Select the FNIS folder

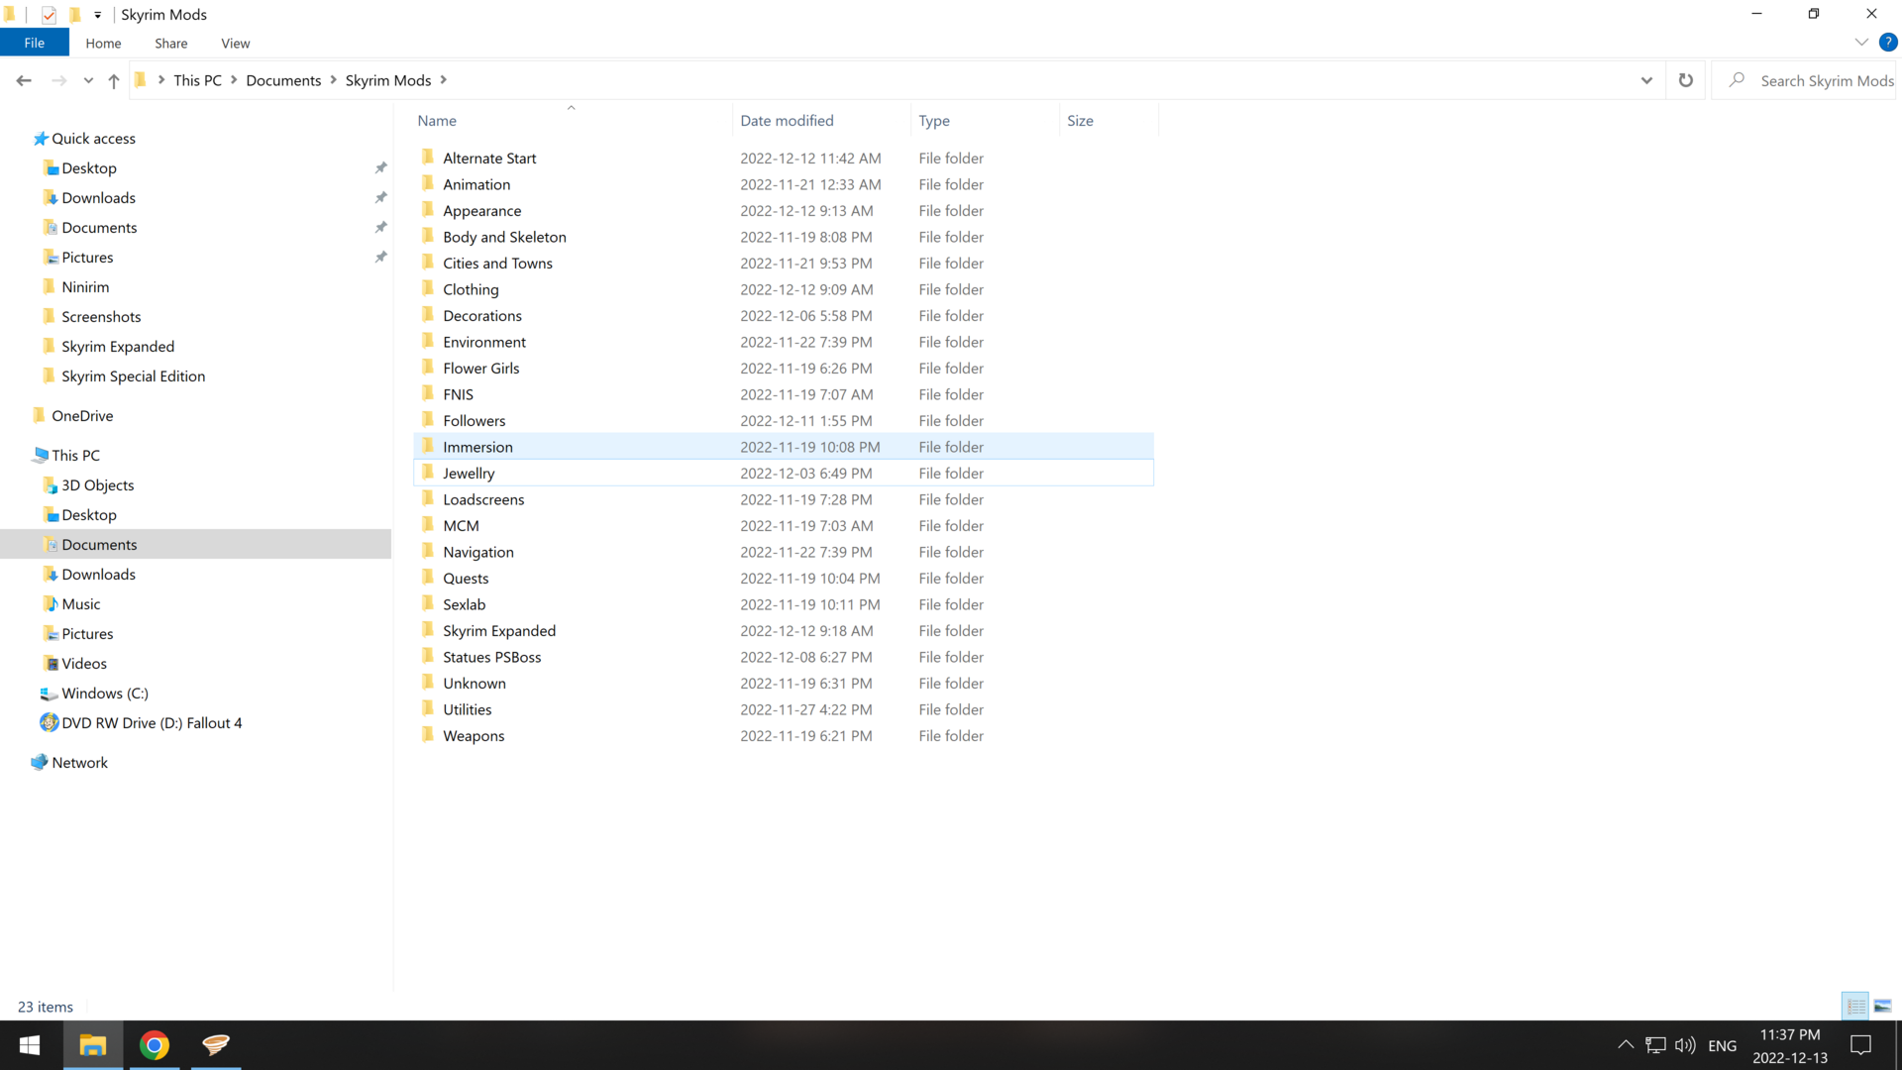click(784, 394)
